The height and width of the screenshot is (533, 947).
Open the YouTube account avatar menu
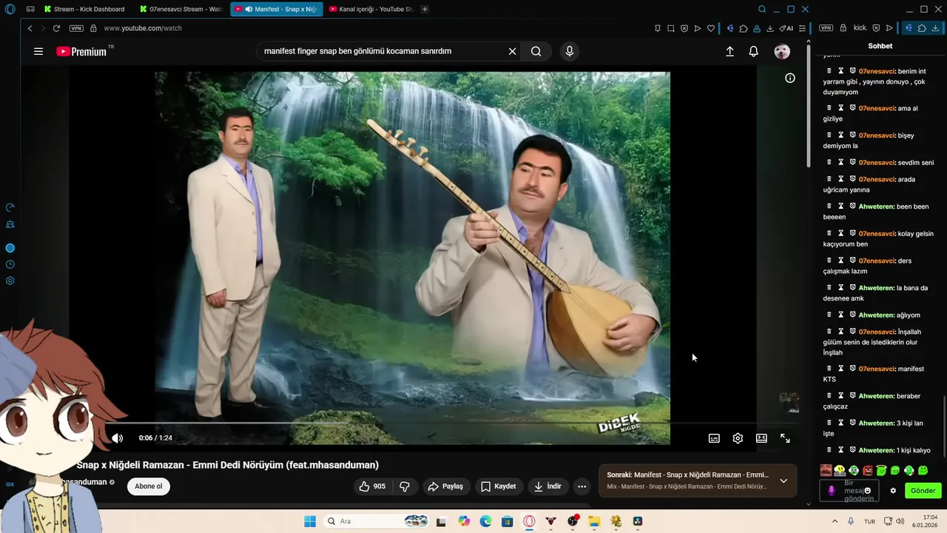782,52
